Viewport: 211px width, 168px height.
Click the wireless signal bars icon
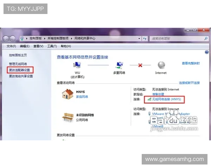(149, 99)
